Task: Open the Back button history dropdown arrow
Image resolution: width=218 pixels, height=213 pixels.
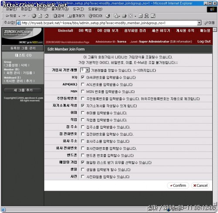Action: tap(19, 16)
